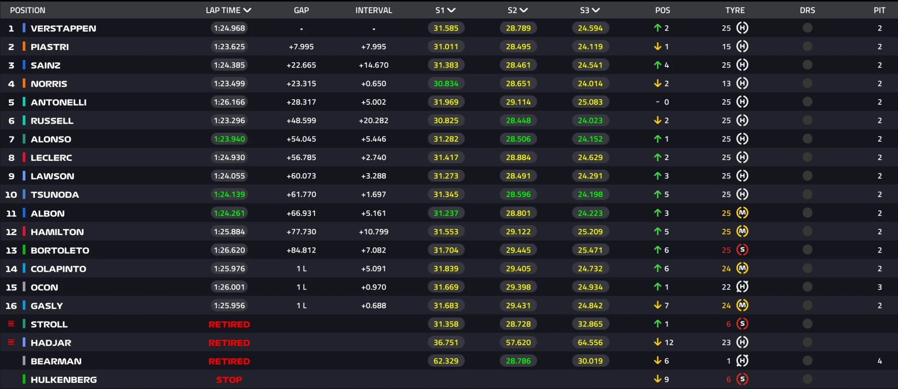Screen dimensions: 898x389
Task: Click Piastri's position-lost down arrow
Action: [x=657, y=46]
